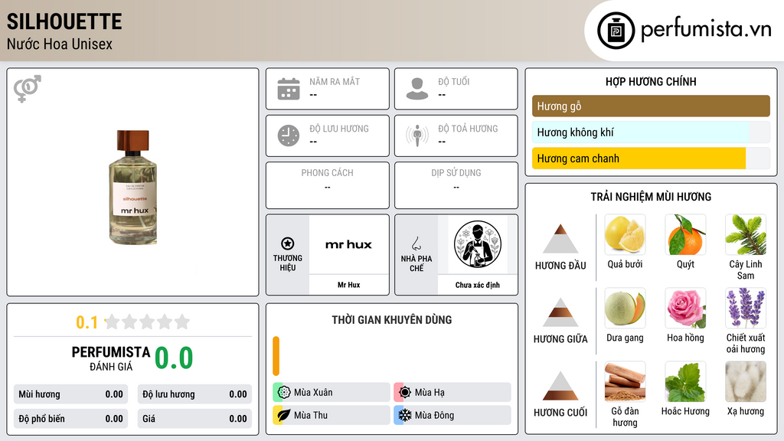This screenshot has height=441, width=784.
Task: Click the Mr Hux brand name link
Action: (348, 285)
